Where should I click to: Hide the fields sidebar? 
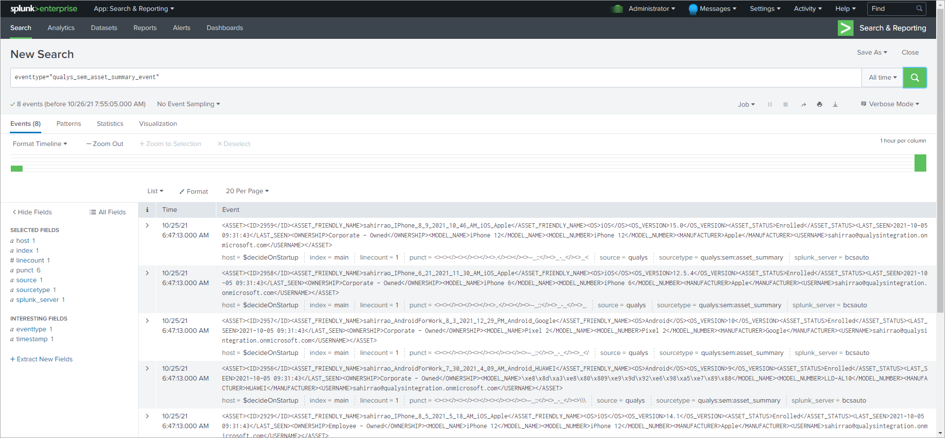(32, 212)
